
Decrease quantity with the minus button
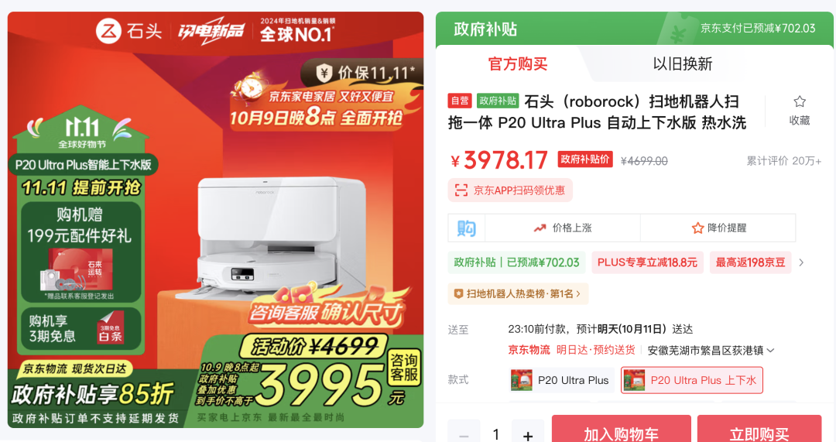(464, 433)
